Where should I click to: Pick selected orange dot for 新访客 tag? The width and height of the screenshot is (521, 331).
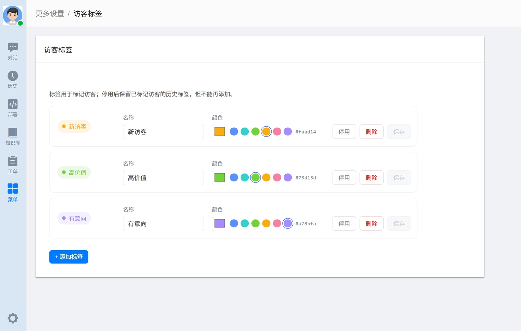[266, 132]
